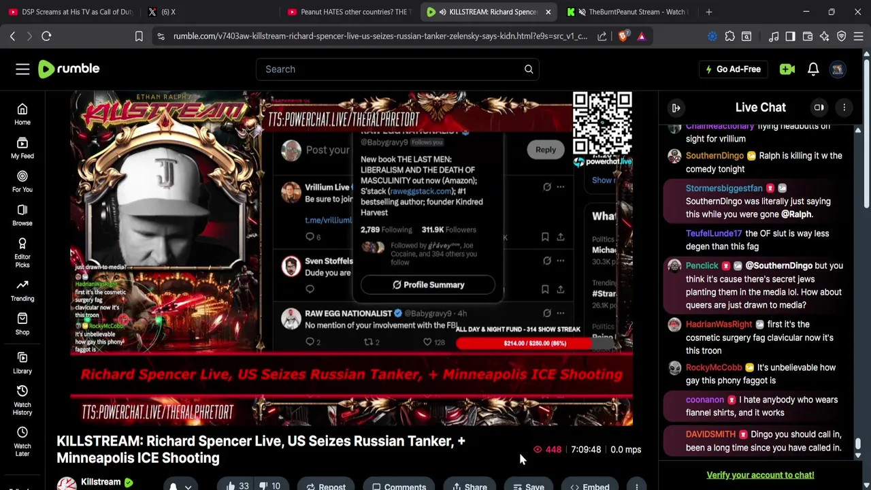Click the viewer count 448

(x=548, y=449)
